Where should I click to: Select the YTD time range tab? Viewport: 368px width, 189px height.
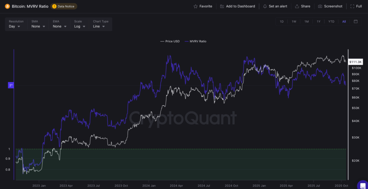pyautogui.click(x=331, y=21)
